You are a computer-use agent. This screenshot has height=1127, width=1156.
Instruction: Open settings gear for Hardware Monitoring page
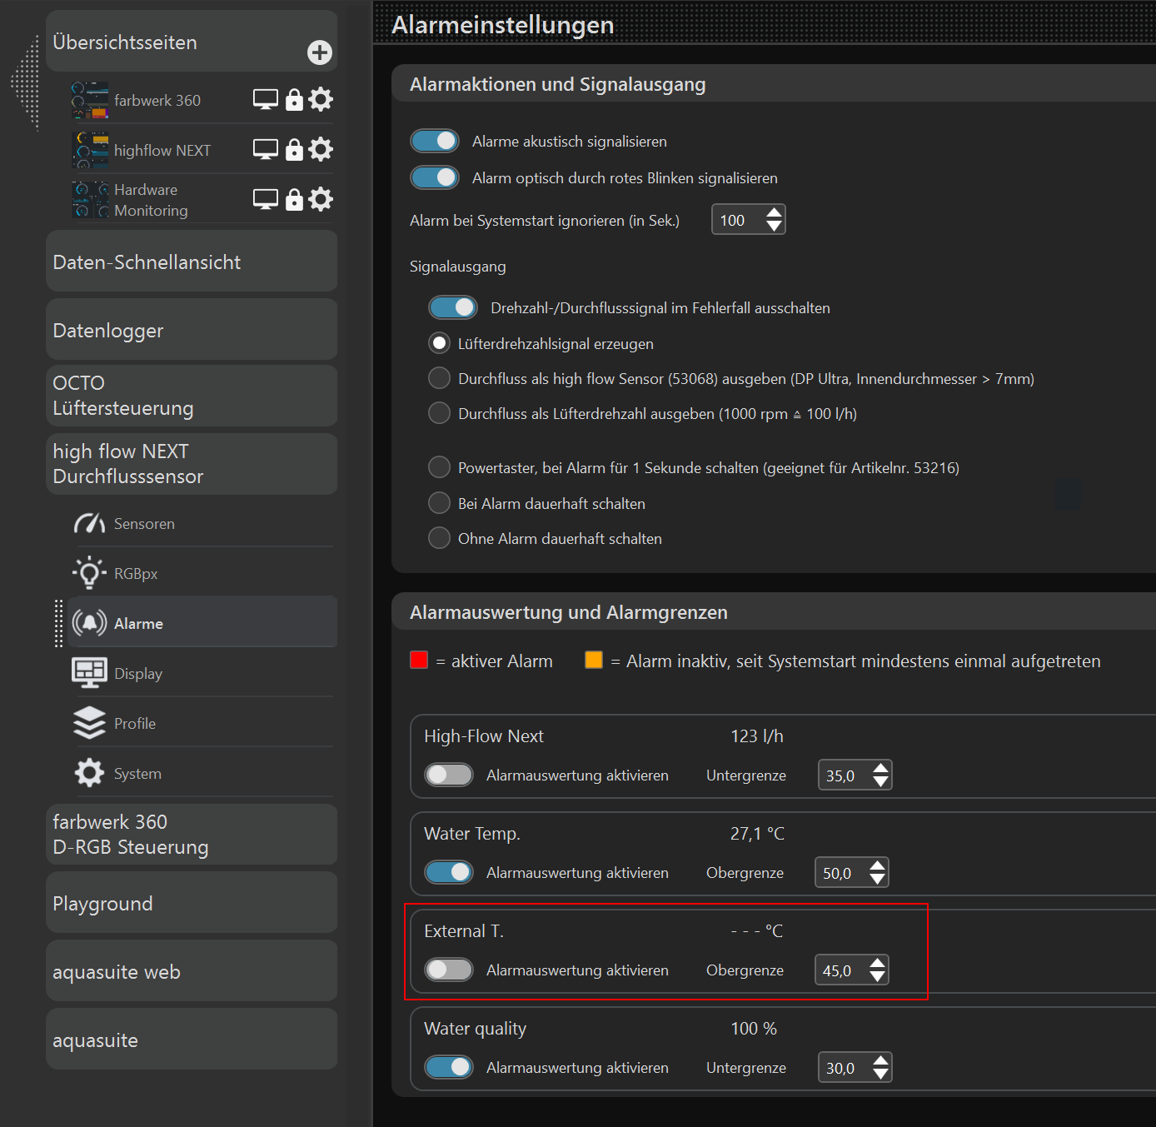[x=321, y=200]
